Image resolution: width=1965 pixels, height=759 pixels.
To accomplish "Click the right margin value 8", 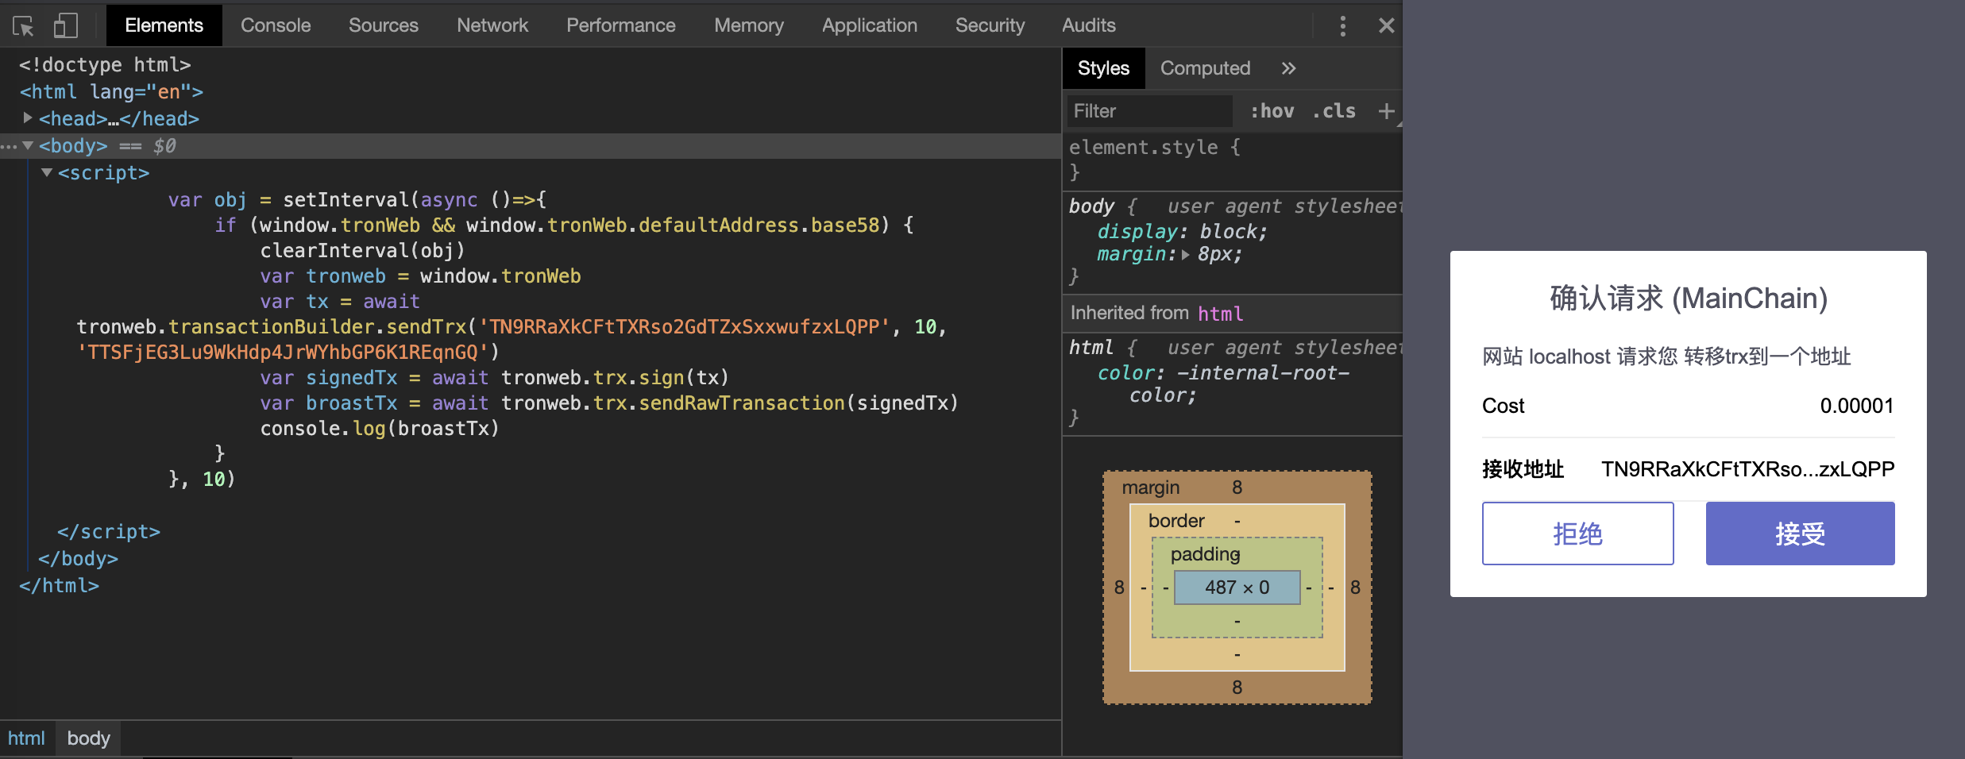I will [x=1356, y=588].
